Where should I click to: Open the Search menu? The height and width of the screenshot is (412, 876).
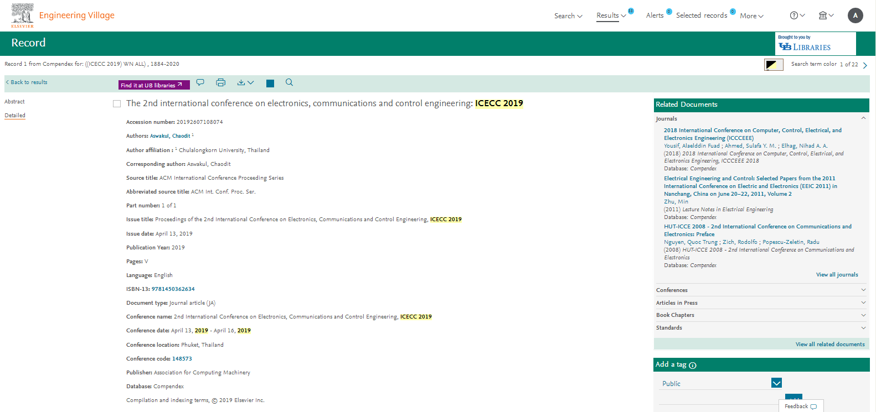568,16
